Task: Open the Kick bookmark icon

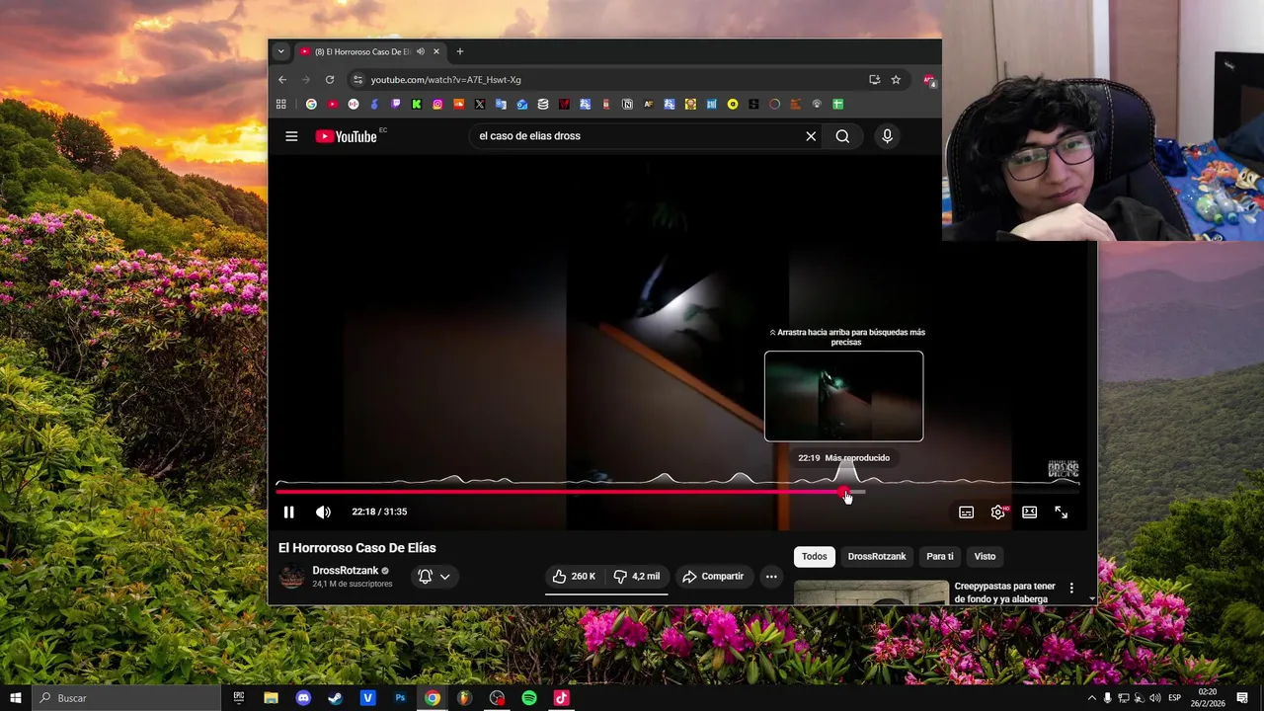Action: (417, 104)
